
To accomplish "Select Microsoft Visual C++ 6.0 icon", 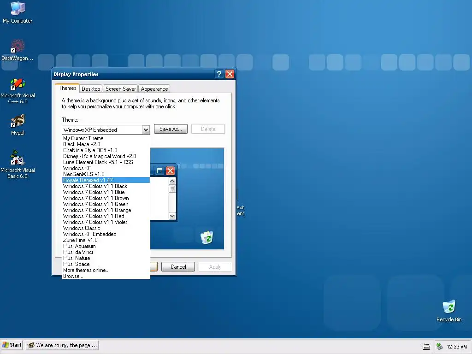I will [18, 91].
